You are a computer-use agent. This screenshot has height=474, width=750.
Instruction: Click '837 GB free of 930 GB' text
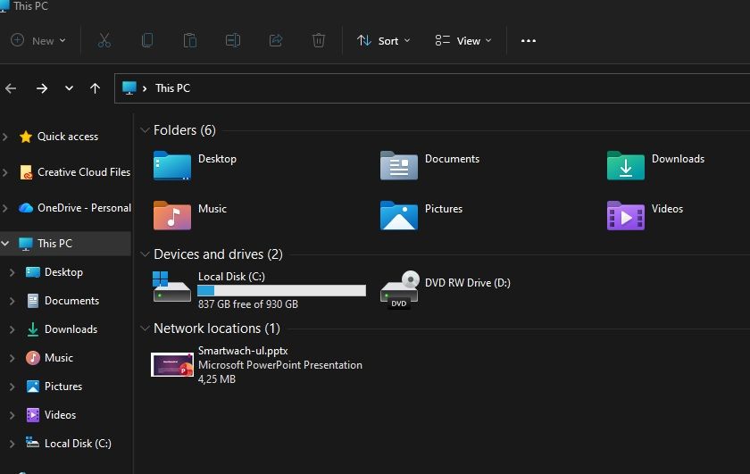click(x=248, y=304)
